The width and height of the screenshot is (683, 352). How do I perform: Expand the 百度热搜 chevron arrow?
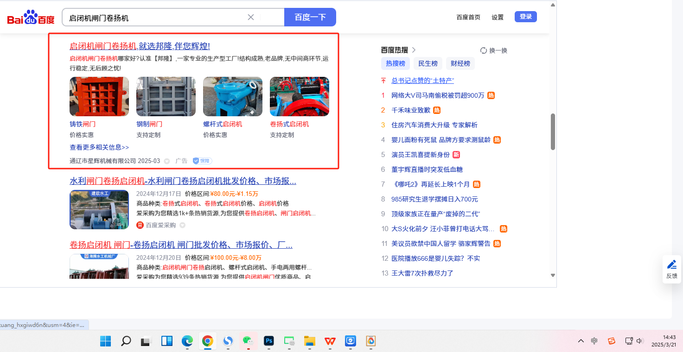click(x=414, y=50)
